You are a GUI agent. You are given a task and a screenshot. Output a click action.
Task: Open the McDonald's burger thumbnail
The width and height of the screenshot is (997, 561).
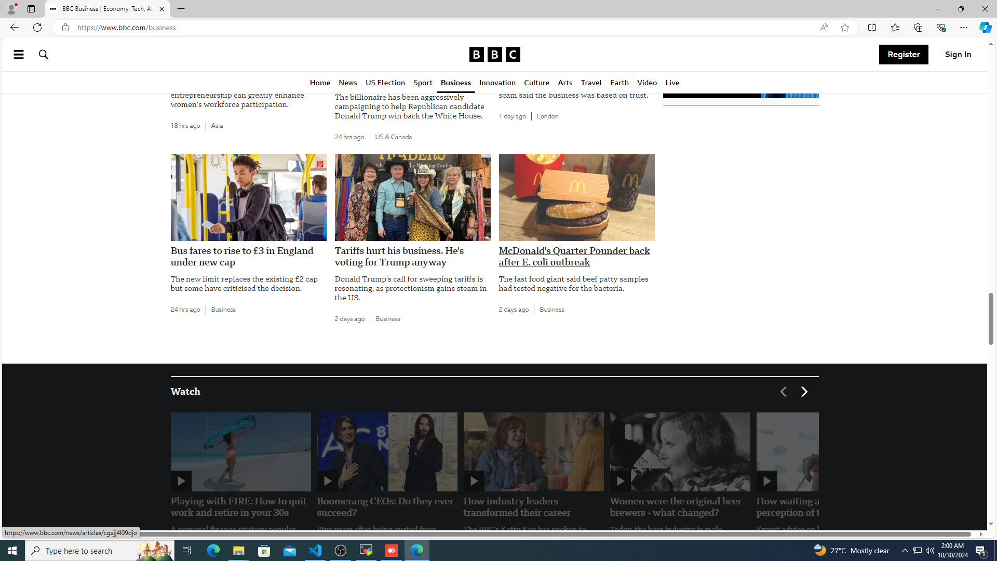click(577, 197)
